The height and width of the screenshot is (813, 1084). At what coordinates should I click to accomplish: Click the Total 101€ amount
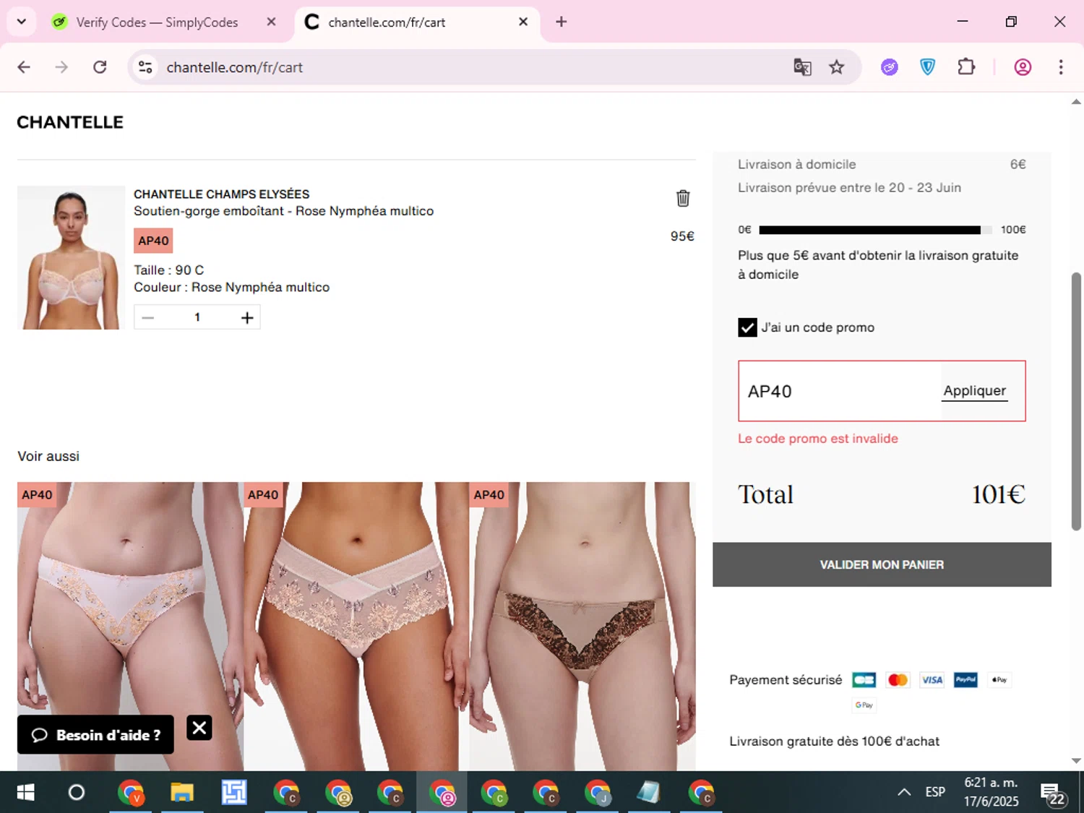click(998, 494)
